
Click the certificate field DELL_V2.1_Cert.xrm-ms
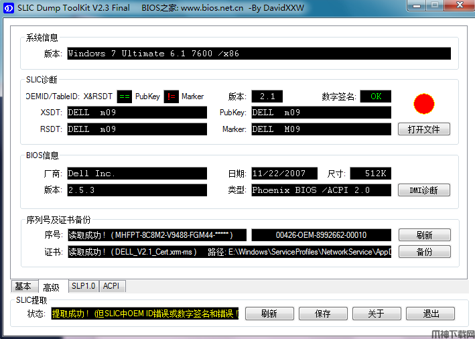click(229, 252)
